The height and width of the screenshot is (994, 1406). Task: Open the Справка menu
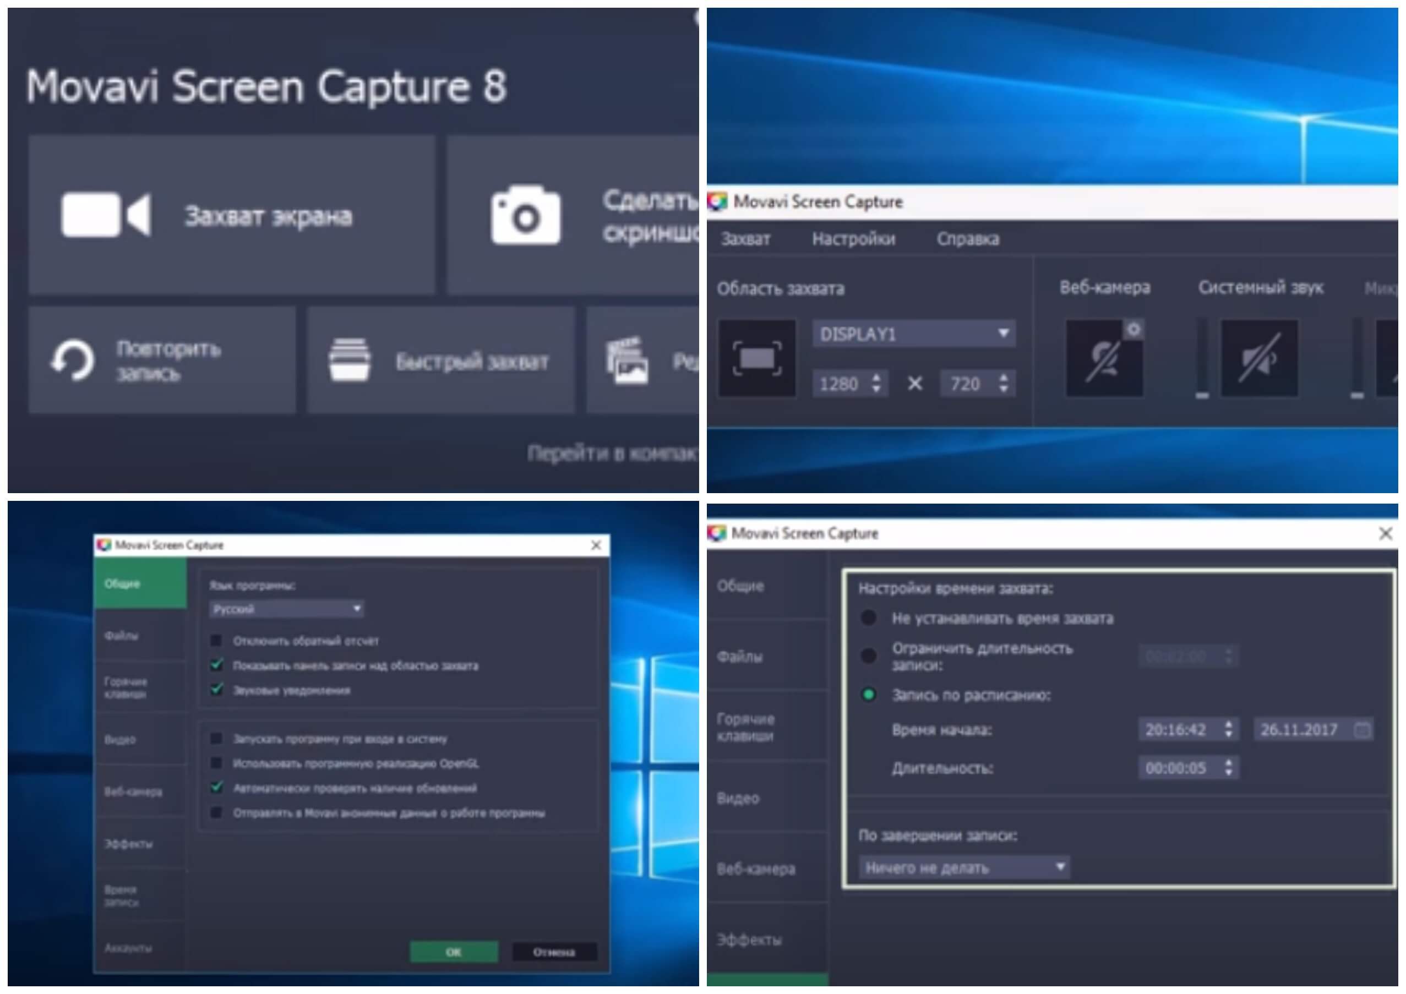968,239
